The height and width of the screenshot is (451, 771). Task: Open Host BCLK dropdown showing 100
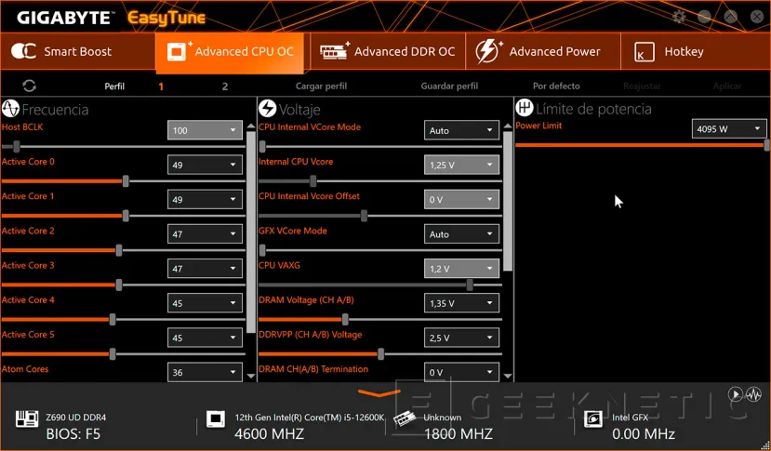(x=205, y=130)
